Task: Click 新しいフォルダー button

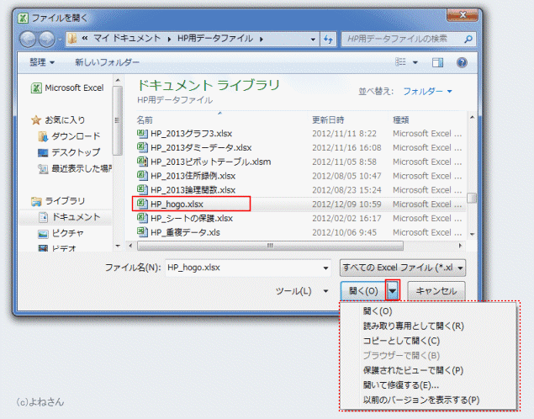Action: pyautogui.click(x=107, y=62)
